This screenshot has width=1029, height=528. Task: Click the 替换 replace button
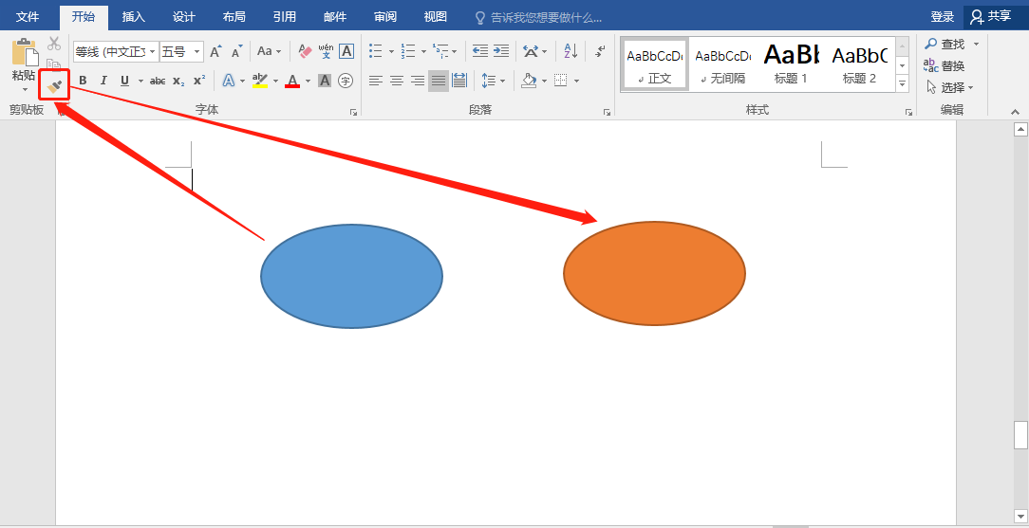click(x=945, y=65)
